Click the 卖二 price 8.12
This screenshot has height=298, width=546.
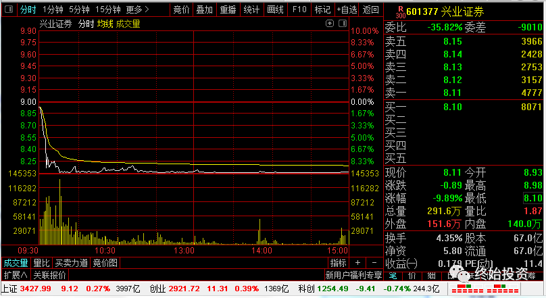pyautogui.click(x=453, y=80)
